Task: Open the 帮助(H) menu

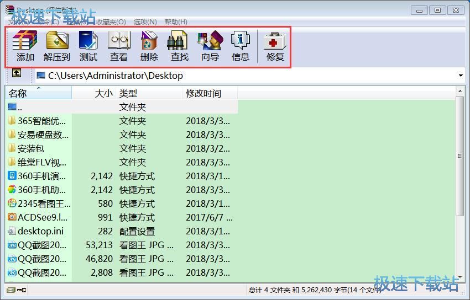Action: tap(176, 22)
